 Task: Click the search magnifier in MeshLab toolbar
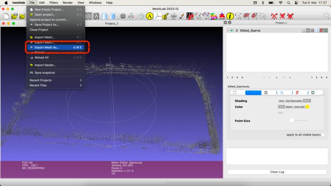pos(326,16)
